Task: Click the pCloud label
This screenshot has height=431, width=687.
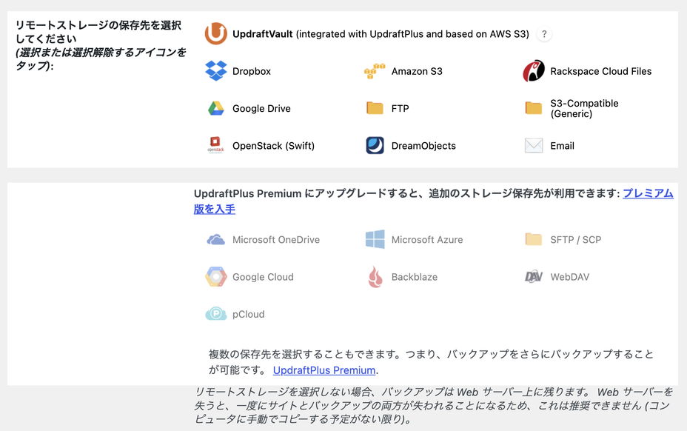Action: click(x=249, y=315)
